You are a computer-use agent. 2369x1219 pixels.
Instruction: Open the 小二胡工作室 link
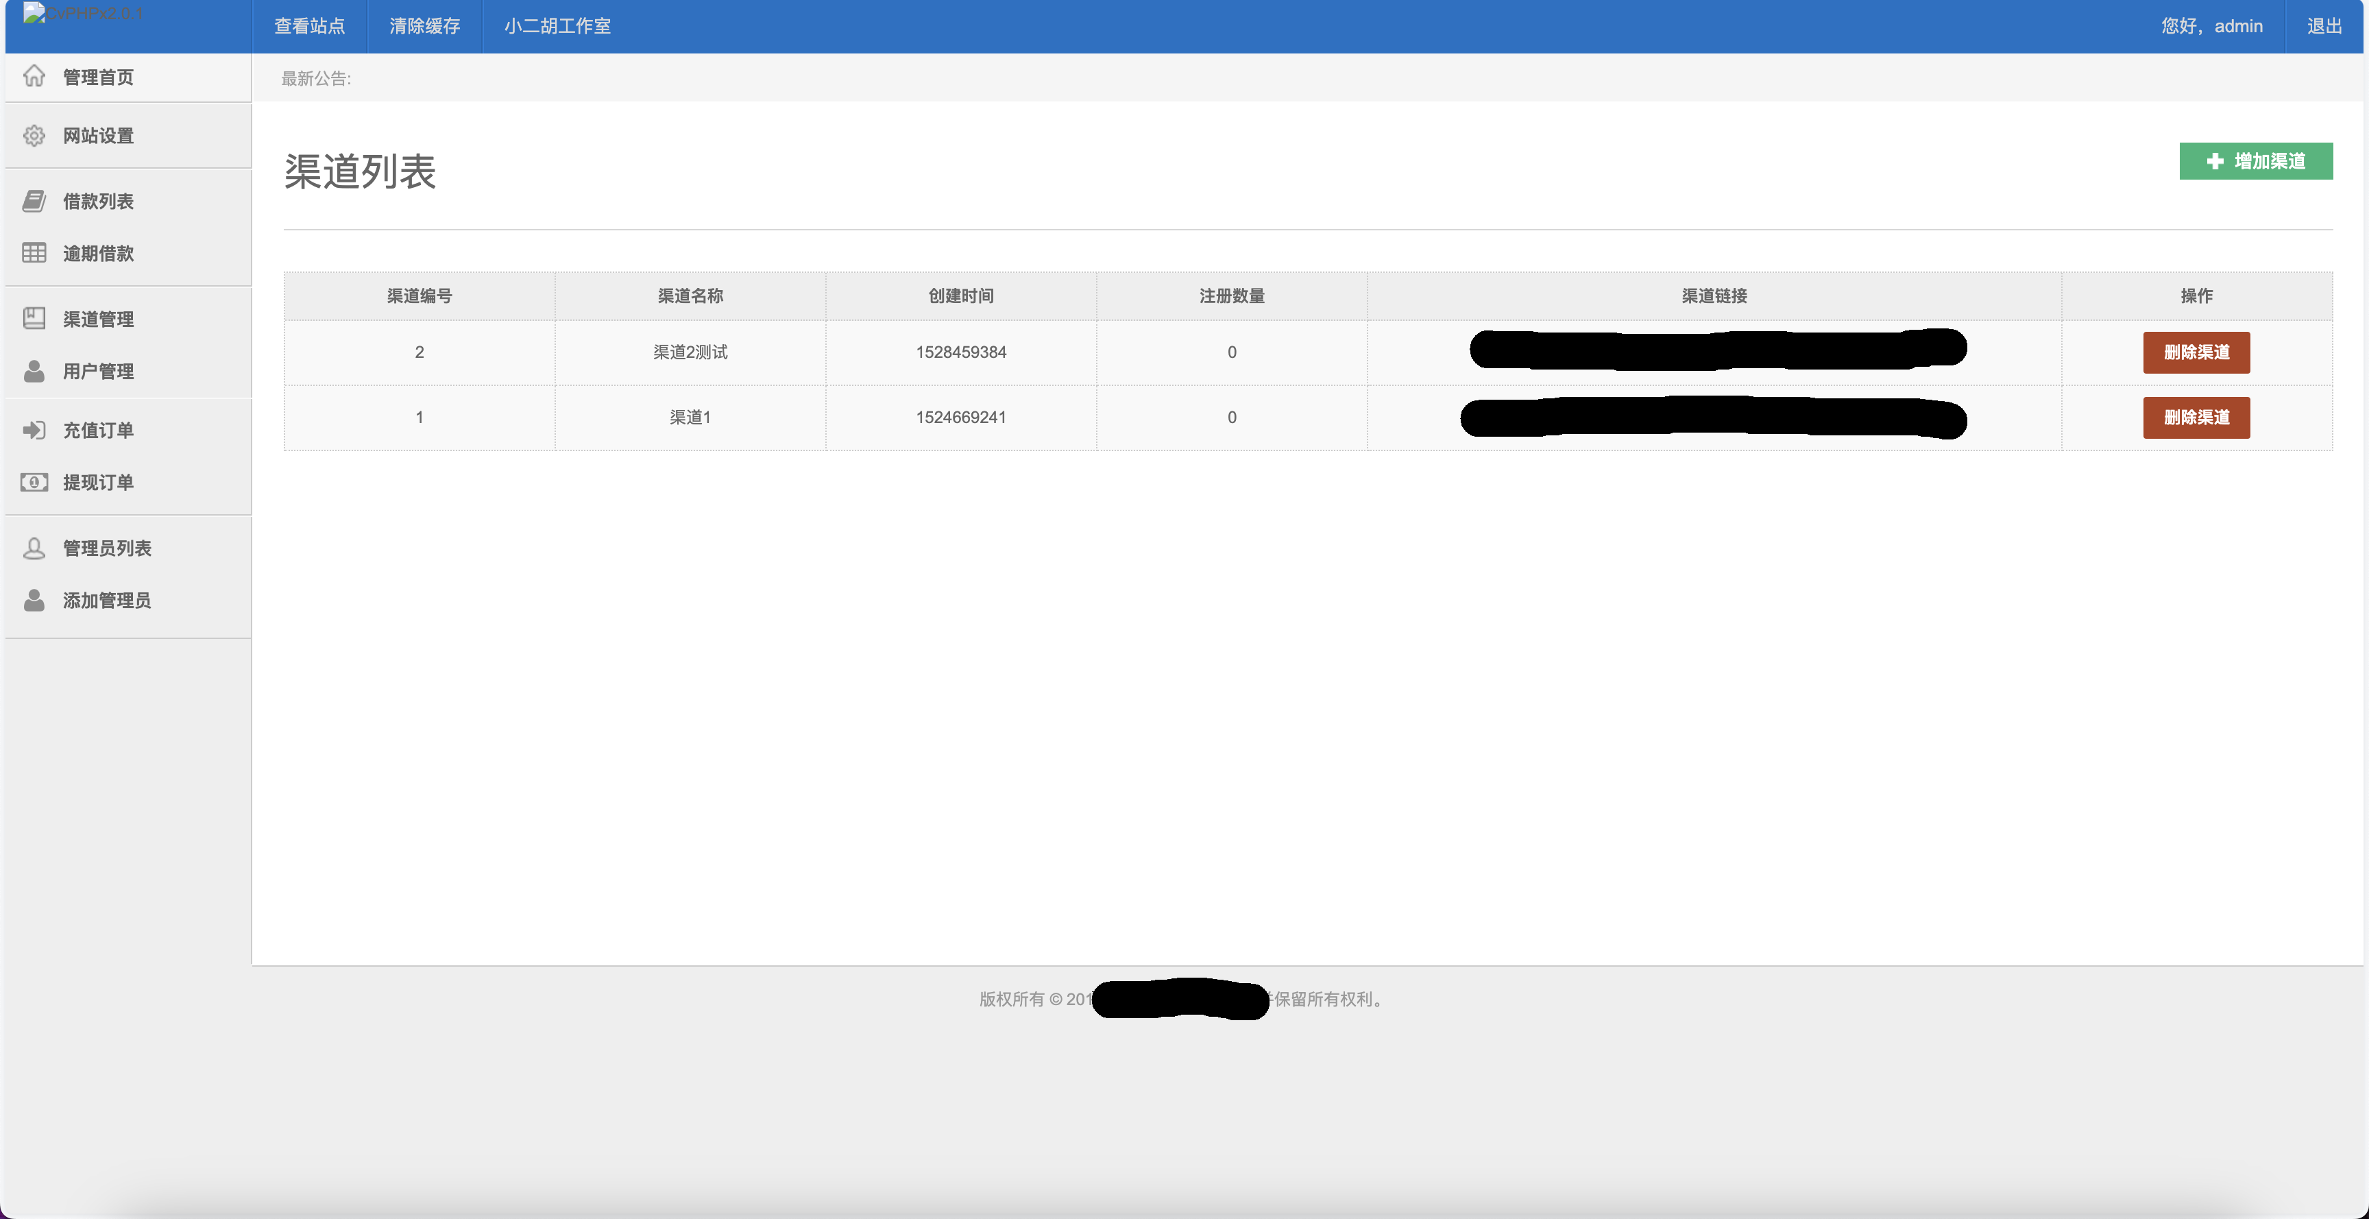pos(557,26)
